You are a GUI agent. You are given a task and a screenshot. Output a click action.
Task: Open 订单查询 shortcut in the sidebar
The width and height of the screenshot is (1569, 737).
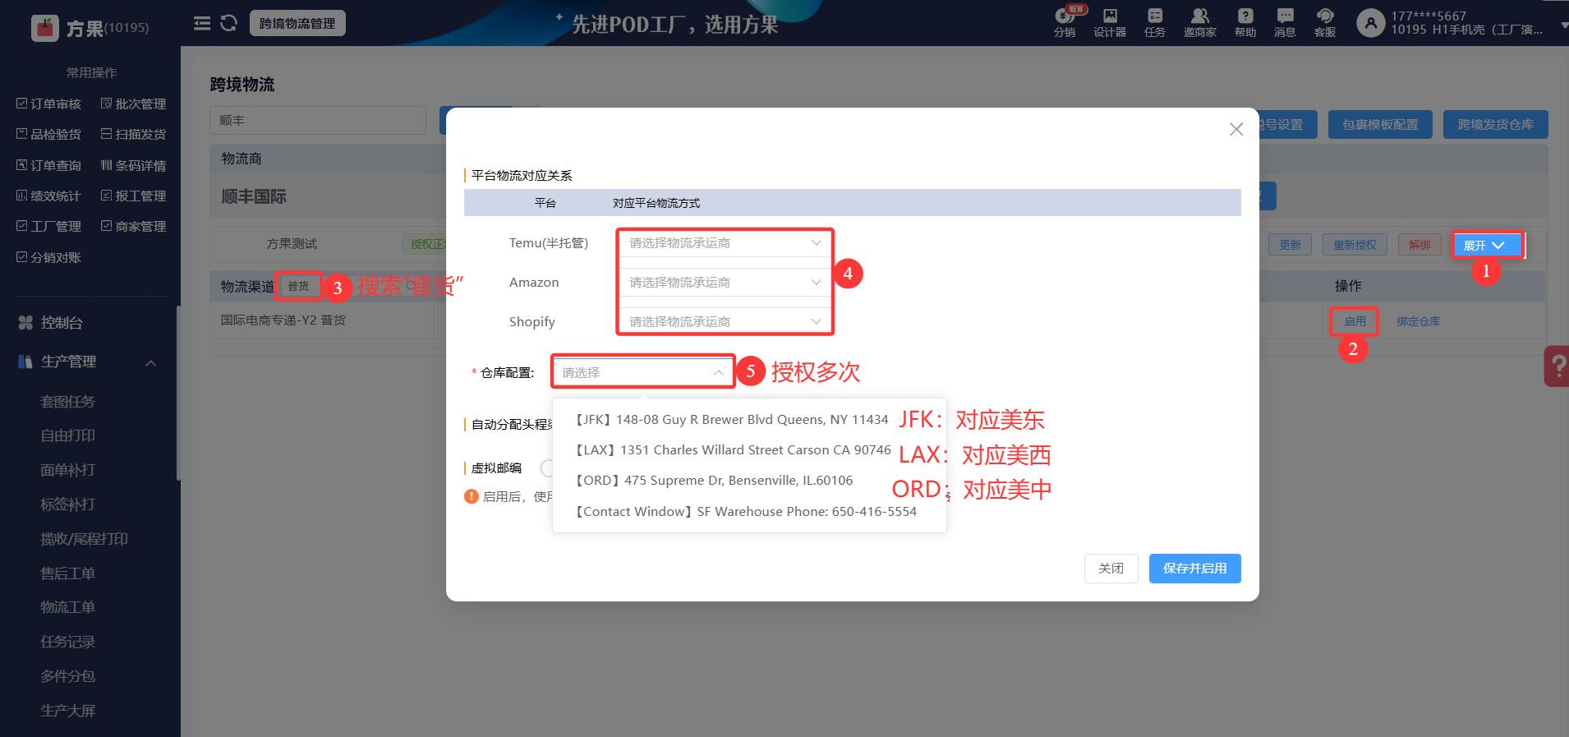(x=49, y=165)
